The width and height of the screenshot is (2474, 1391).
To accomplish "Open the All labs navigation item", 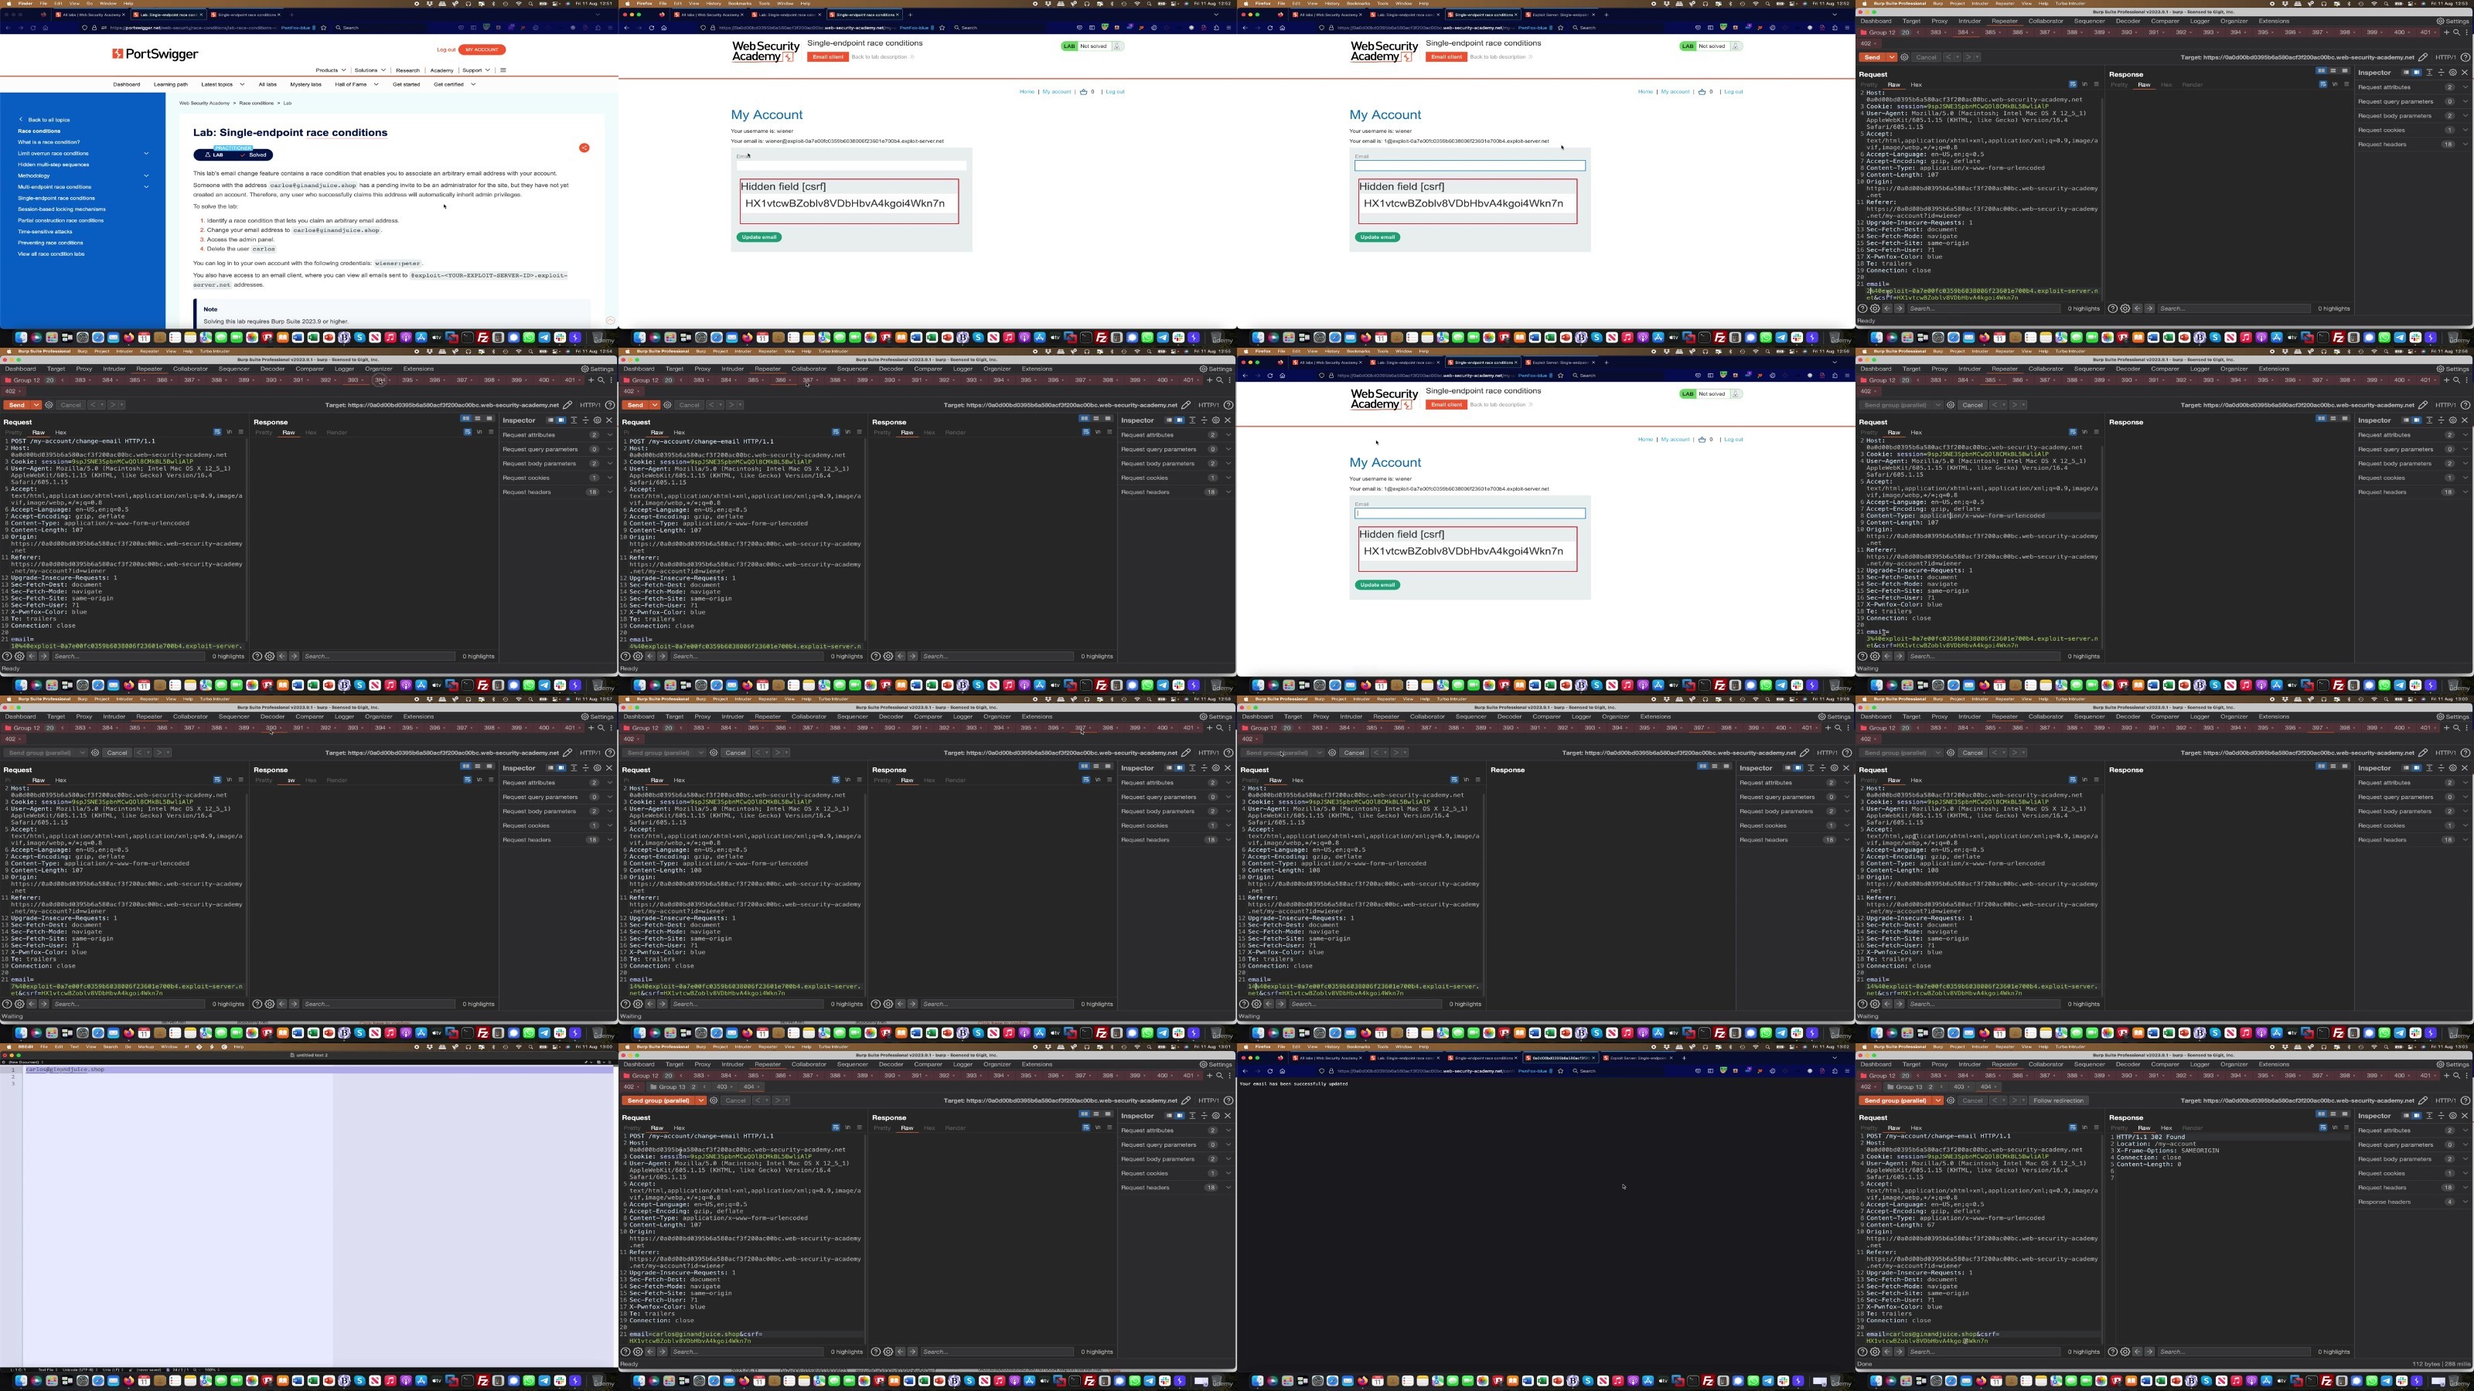I will coord(267,84).
